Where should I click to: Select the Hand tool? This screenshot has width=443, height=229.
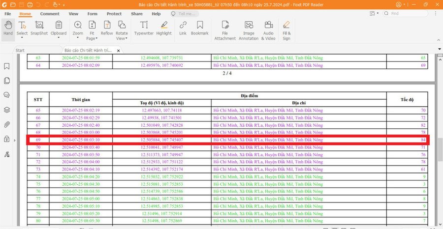click(8, 29)
